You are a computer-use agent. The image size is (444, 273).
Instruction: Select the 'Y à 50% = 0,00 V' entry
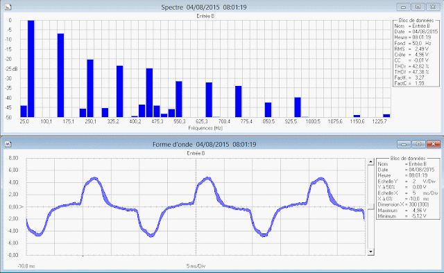402,187
